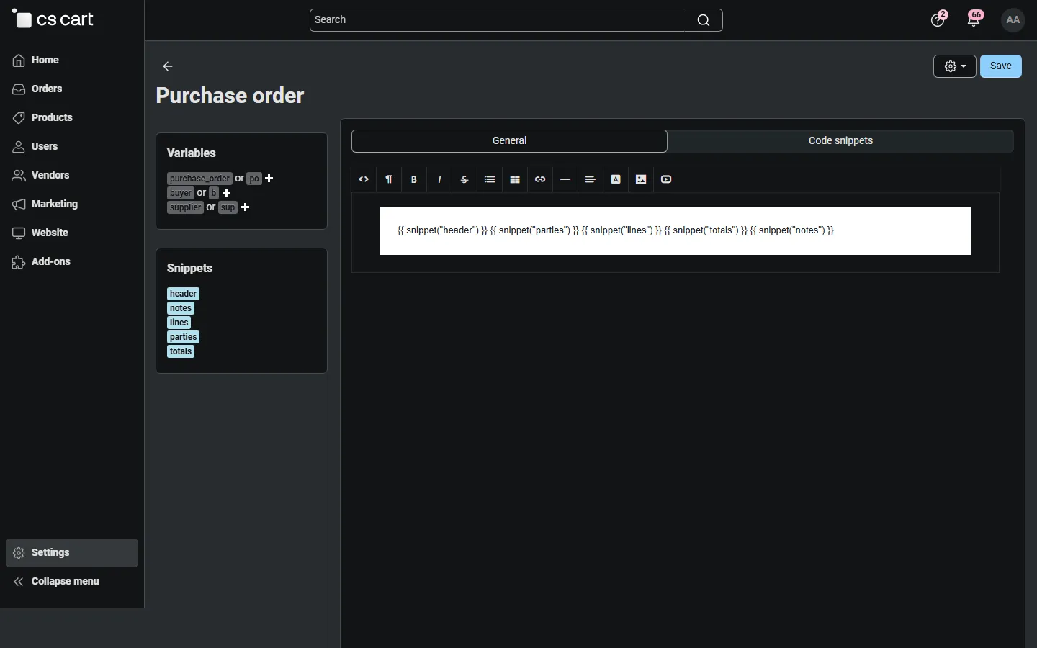Click the purchase_order variable tag
Screen dimensions: 1037x648
[199, 179]
